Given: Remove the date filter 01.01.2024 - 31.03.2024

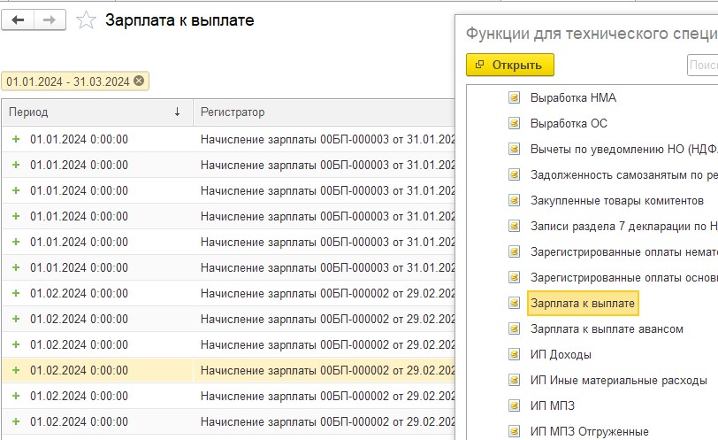Looking at the screenshot, I should [x=139, y=81].
